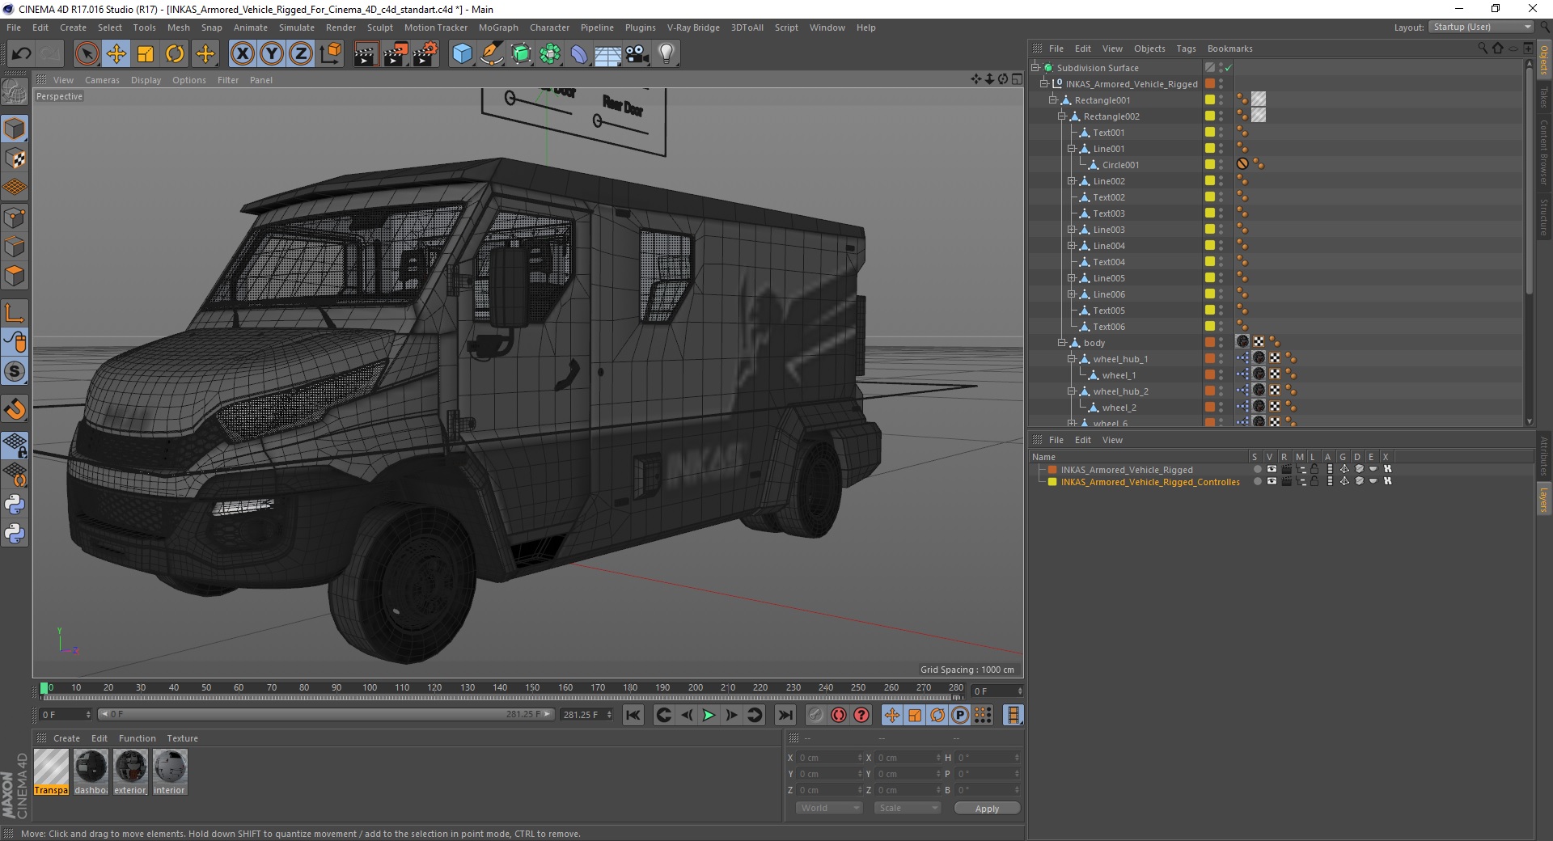Collapse Rectangle001 in object tree

pyautogui.click(x=1053, y=100)
